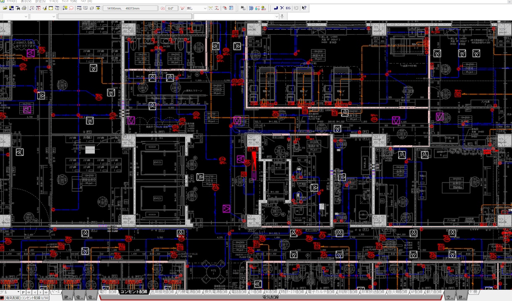Select the 電気配線 group bar
The height and width of the screenshot is (301, 512).
(271, 297)
